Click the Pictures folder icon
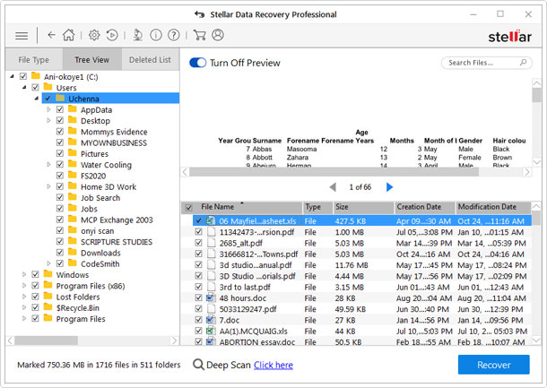 73,152
